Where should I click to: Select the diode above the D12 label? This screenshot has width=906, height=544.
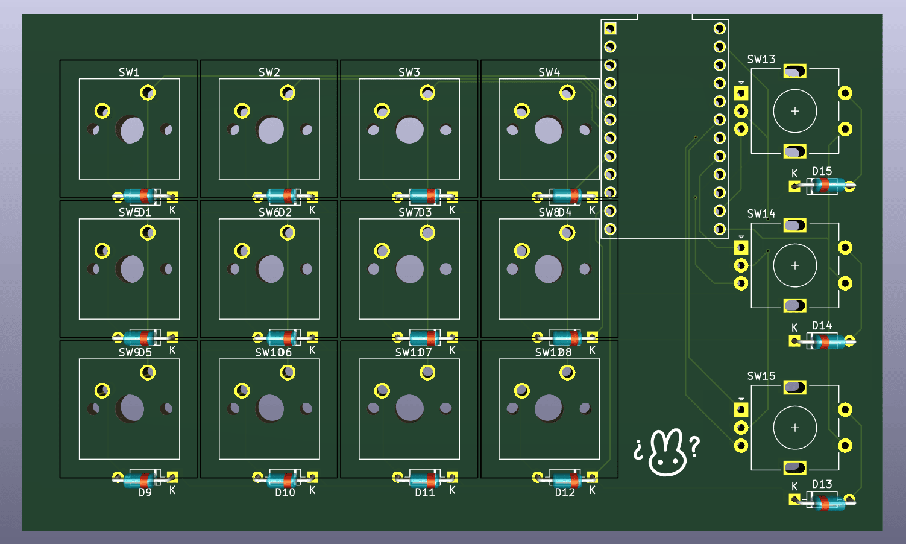coord(565,479)
